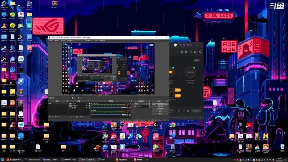Toggle lock on 显示器 source
The image size is (288, 162).
pos(89,108)
